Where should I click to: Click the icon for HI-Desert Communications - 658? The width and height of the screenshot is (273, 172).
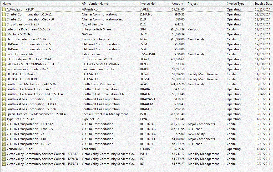(x=4, y=49)
